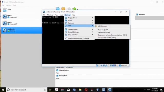Click audio indicator icon in VM status bar
This screenshot has height=92, width=164.
pos(101,65)
